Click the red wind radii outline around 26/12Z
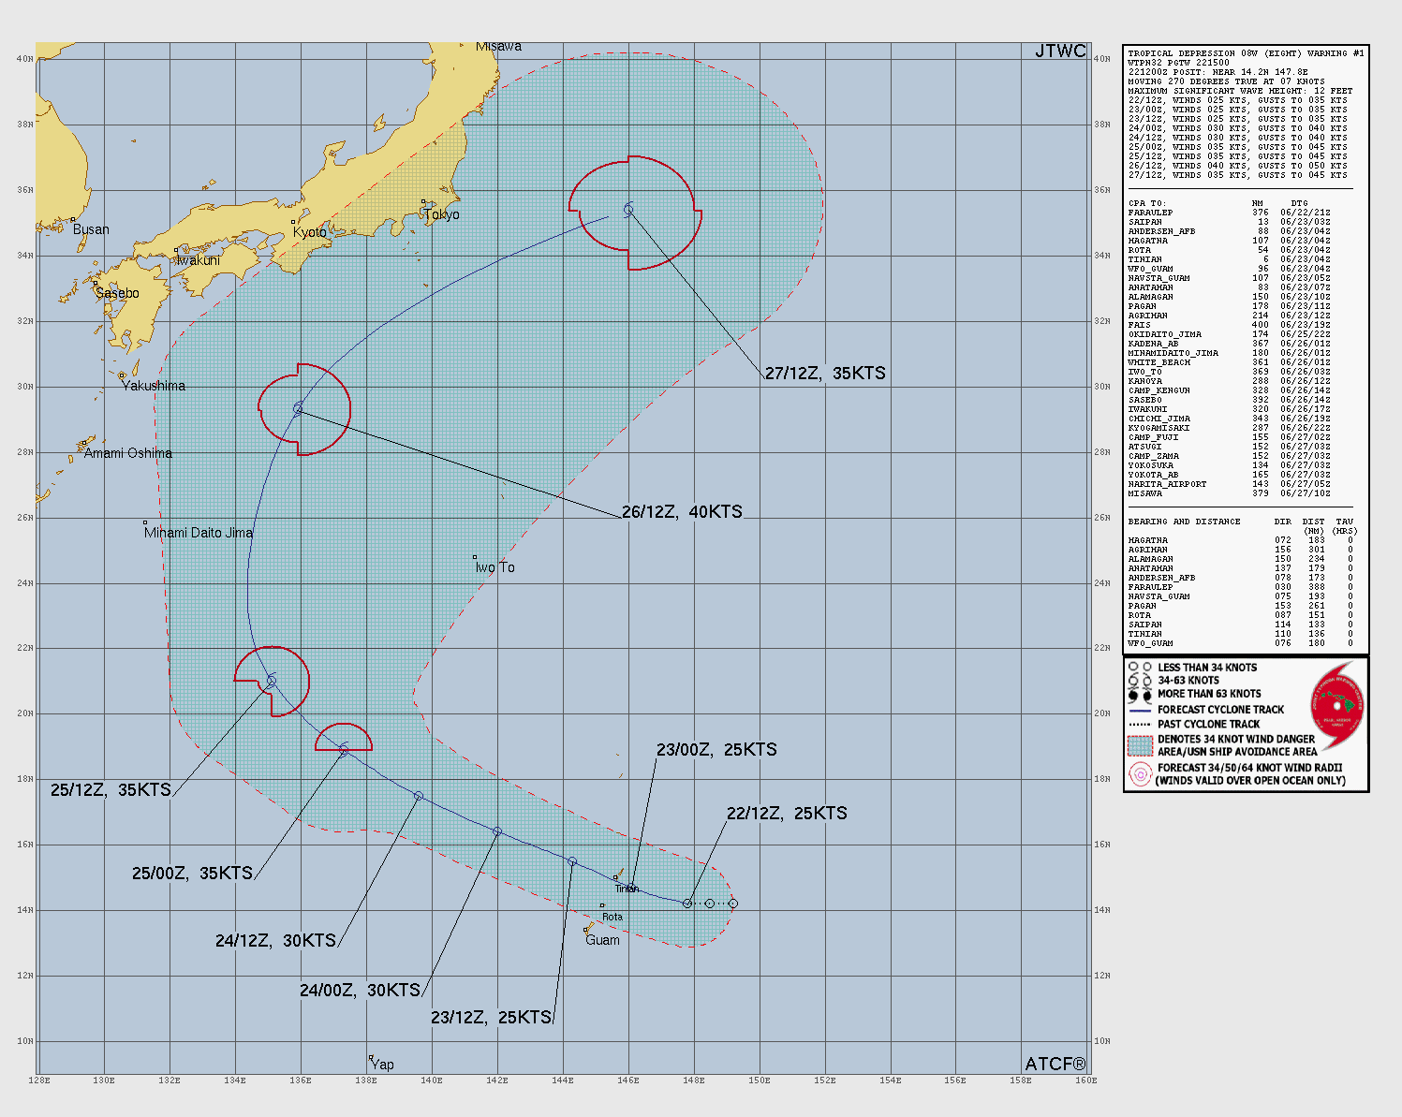The width and height of the screenshot is (1402, 1117). pos(304,409)
